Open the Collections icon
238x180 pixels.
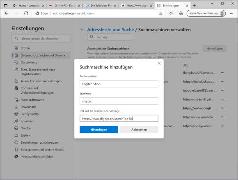(181, 13)
